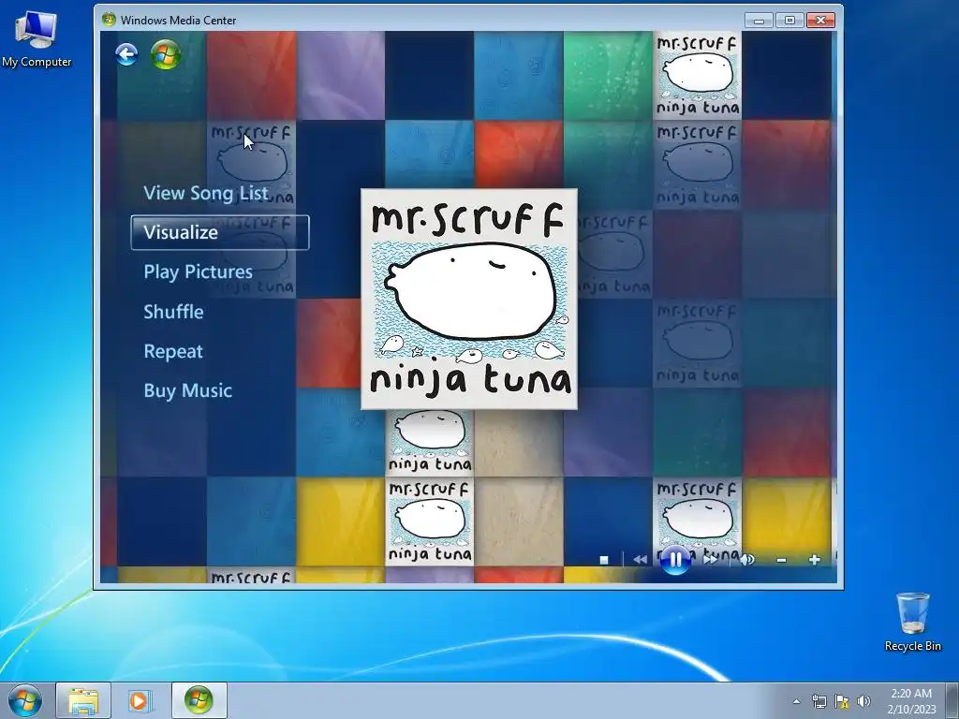Click the Show Desktop strip
Screen dimensions: 959x719
pos(952,700)
